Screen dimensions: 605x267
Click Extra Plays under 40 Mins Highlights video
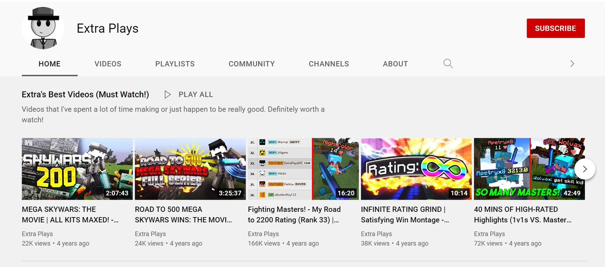[490, 234]
